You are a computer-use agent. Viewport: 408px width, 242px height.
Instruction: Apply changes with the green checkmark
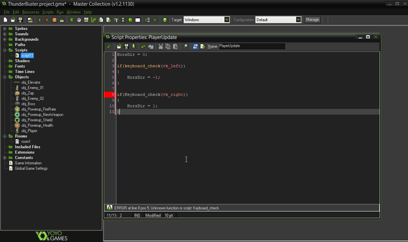point(109,46)
